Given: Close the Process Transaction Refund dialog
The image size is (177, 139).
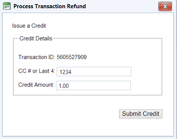Looking at the screenshot, I should pos(165,6).
